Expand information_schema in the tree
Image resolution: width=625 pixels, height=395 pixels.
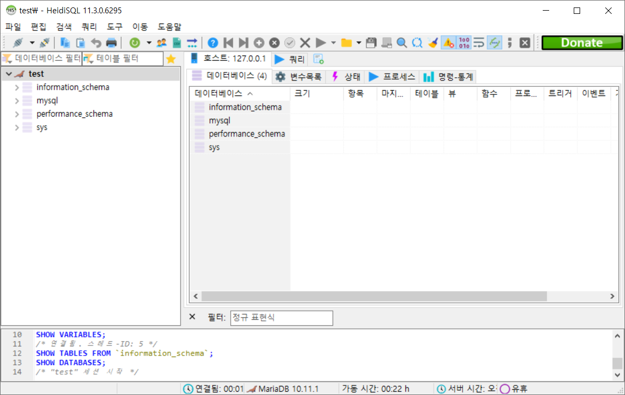click(x=17, y=87)
